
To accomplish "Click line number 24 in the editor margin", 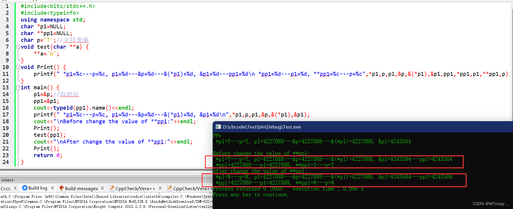I will [x=6, y=162].
